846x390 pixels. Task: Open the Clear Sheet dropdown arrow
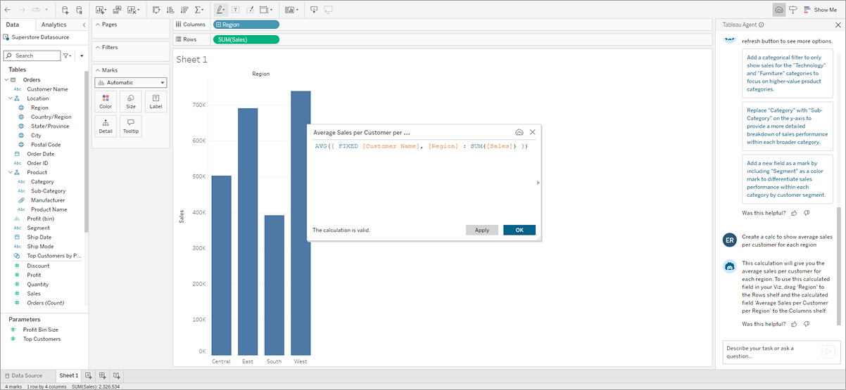(x=139, y=11)
